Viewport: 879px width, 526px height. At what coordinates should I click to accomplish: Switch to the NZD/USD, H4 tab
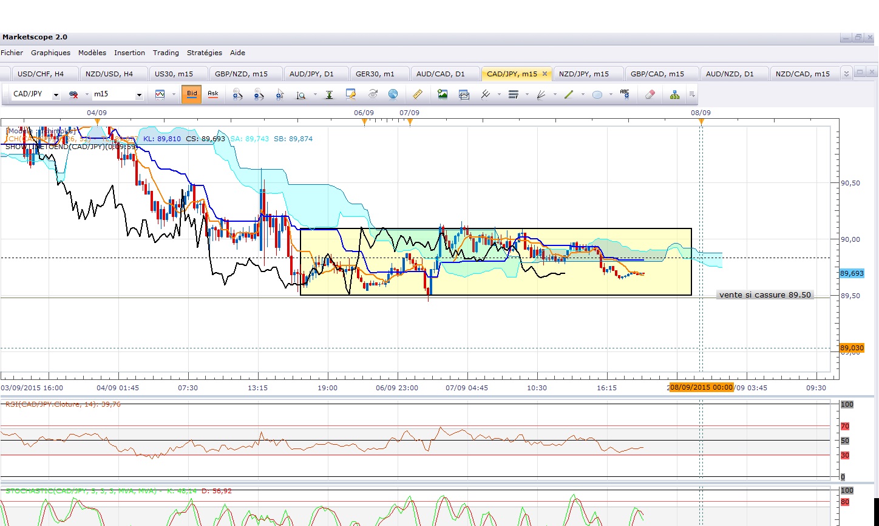[x=114, y=74]
